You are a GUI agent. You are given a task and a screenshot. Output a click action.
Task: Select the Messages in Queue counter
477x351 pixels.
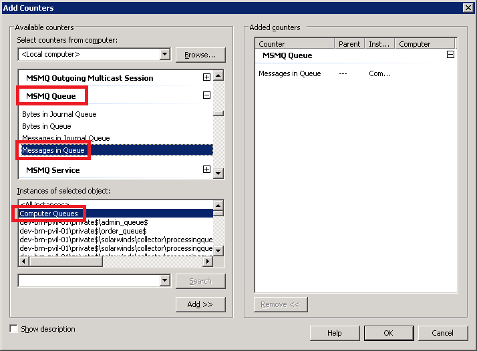click(x=117, y=150)
